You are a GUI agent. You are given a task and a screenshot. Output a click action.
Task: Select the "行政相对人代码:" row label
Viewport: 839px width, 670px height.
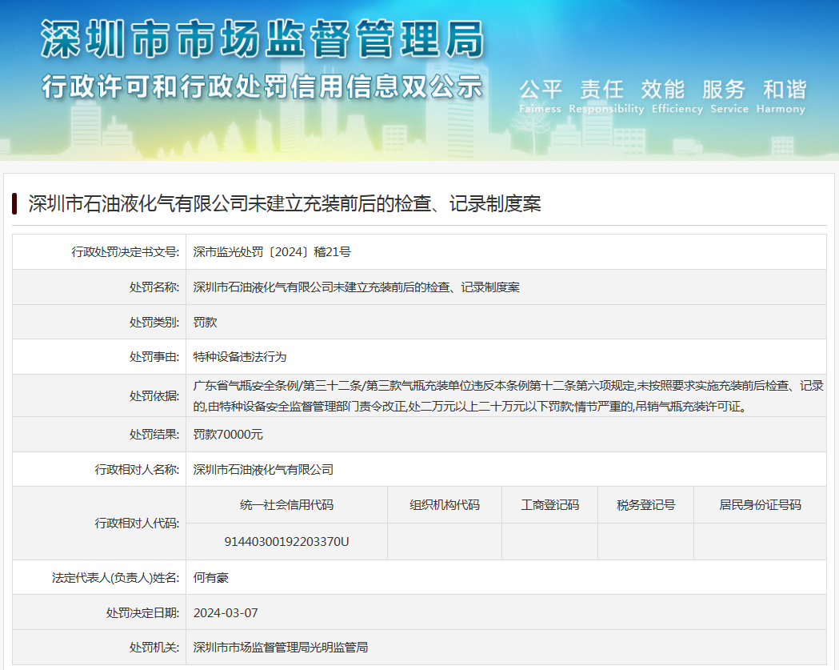pos(138,524)
